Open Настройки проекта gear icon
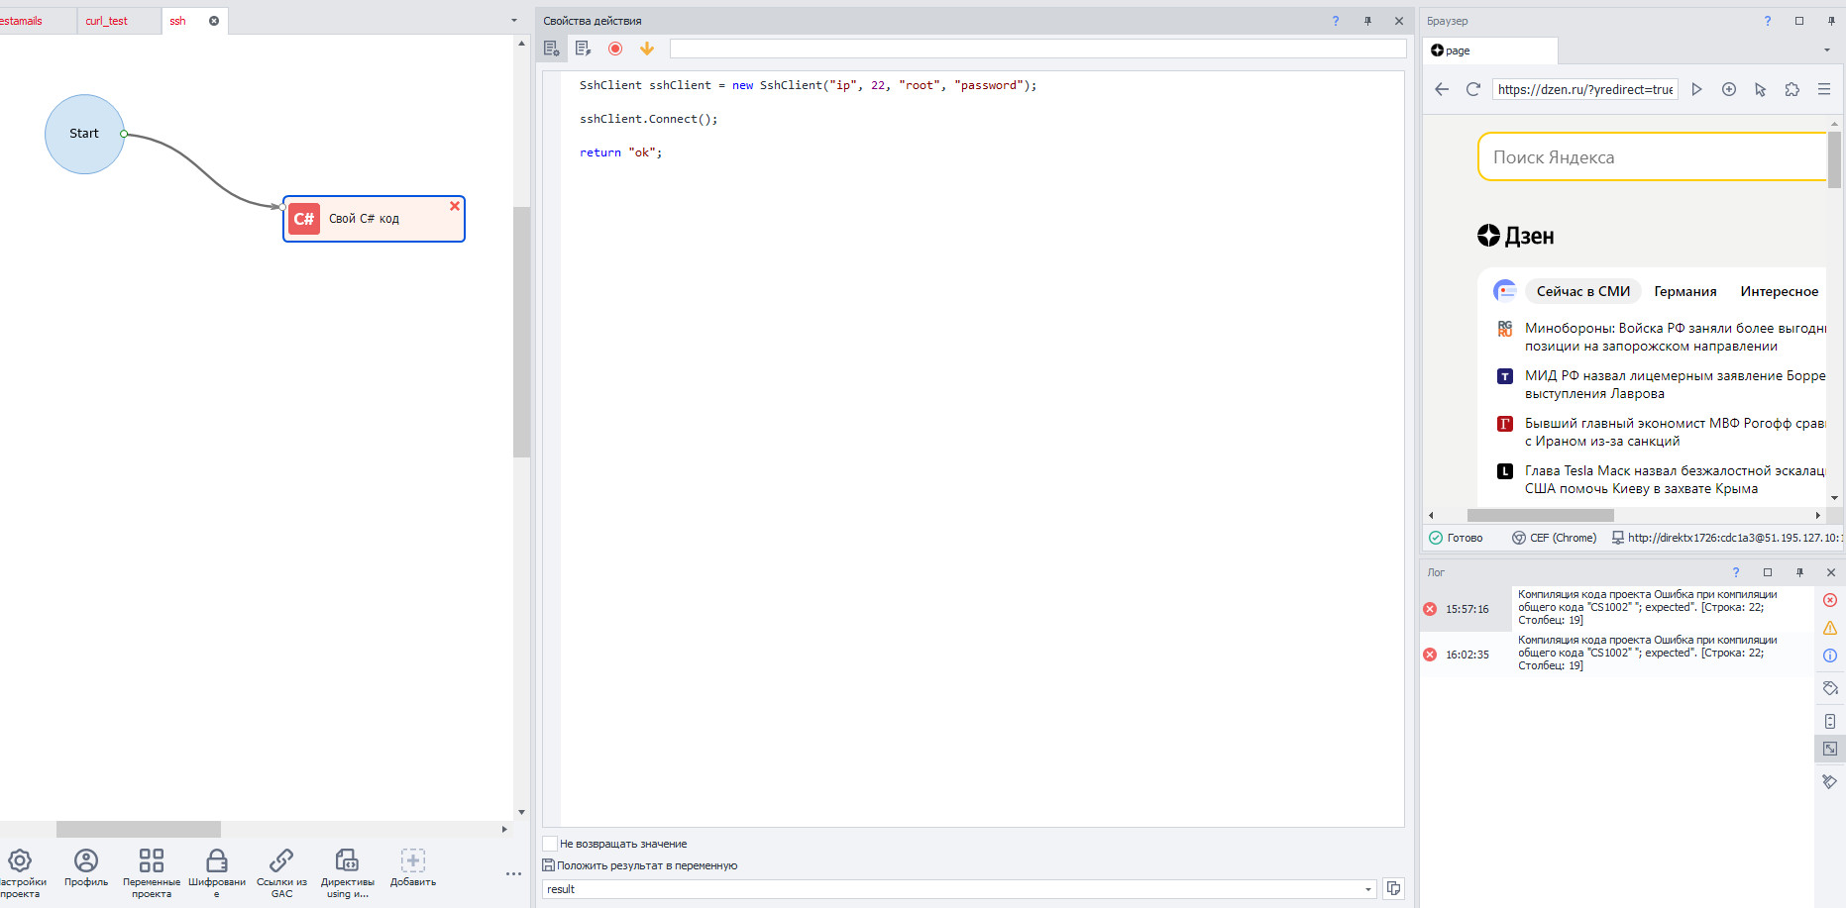This screenshot has height=908, width=1846. (x=20, y=860)
